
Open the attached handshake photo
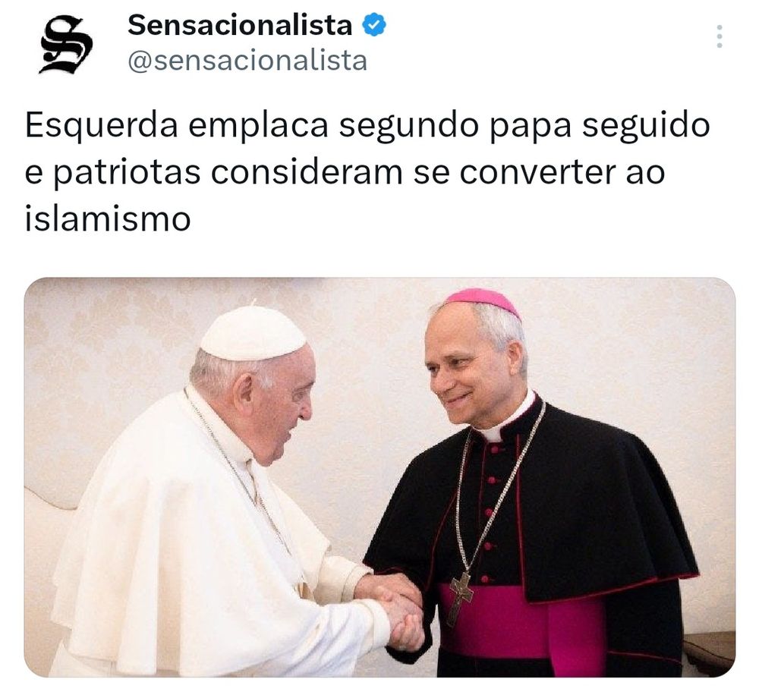[x=379, y=477]
